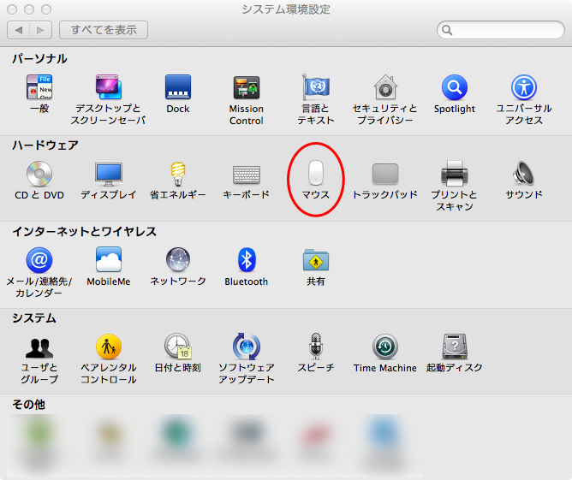Open Mission Control preferences

(x=247, y=88)
